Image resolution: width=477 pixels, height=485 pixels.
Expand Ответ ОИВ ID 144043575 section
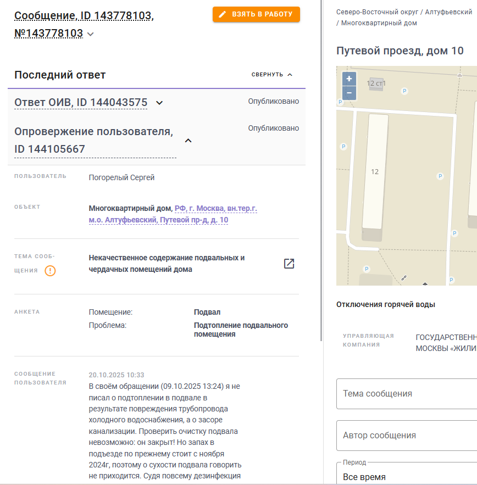click(159, 103)
